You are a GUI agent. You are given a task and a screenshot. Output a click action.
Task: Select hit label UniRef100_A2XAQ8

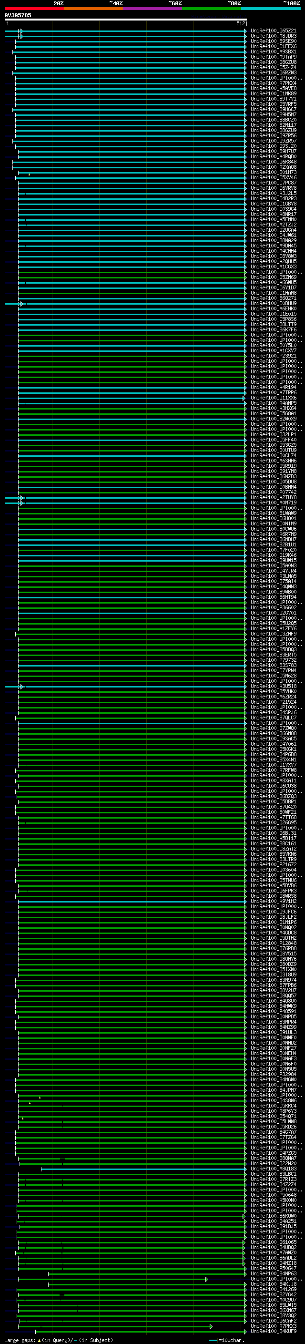[273, 167]
